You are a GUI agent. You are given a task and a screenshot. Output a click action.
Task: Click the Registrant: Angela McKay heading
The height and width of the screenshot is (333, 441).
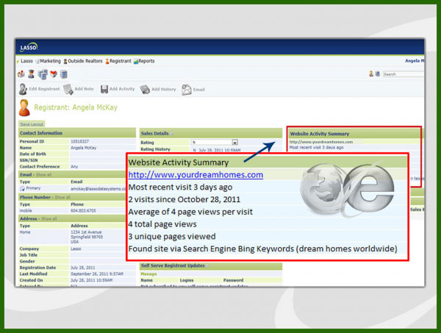(x=76, y=107)
